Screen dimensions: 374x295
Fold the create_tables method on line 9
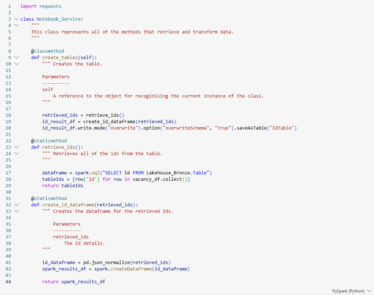click(16, 58)
